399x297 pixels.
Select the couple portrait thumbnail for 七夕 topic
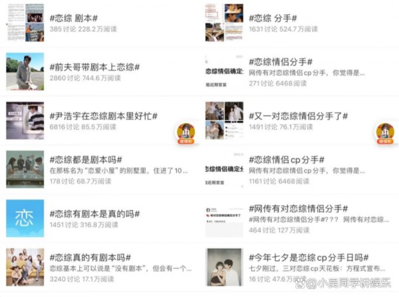(x=224, y=267)
